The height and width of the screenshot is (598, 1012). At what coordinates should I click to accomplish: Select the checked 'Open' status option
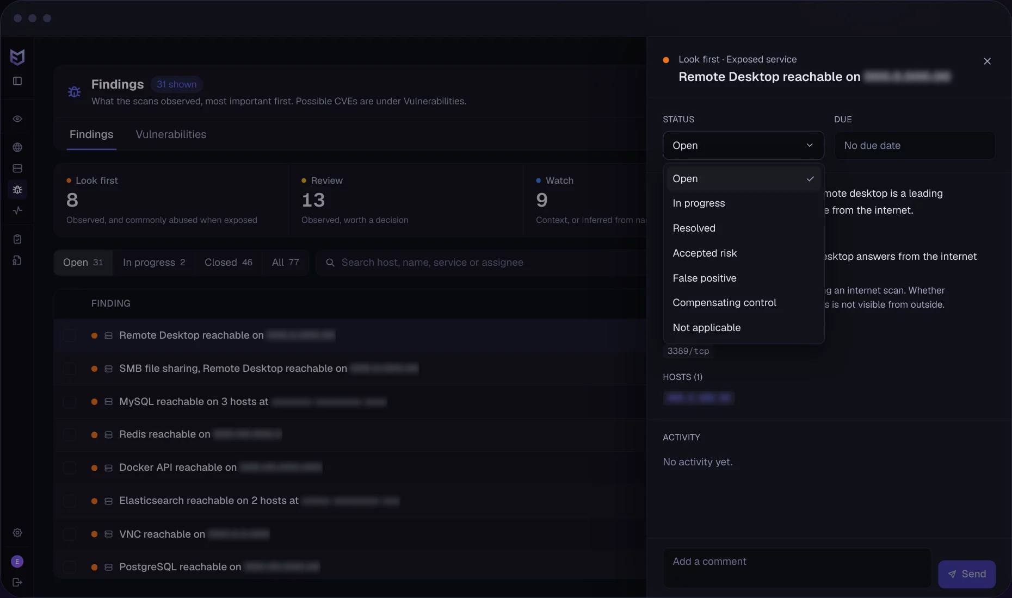[x=743, y=179]
